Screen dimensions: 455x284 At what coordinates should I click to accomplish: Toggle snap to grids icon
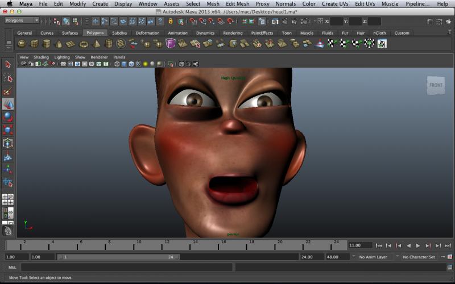click(194, 21)
